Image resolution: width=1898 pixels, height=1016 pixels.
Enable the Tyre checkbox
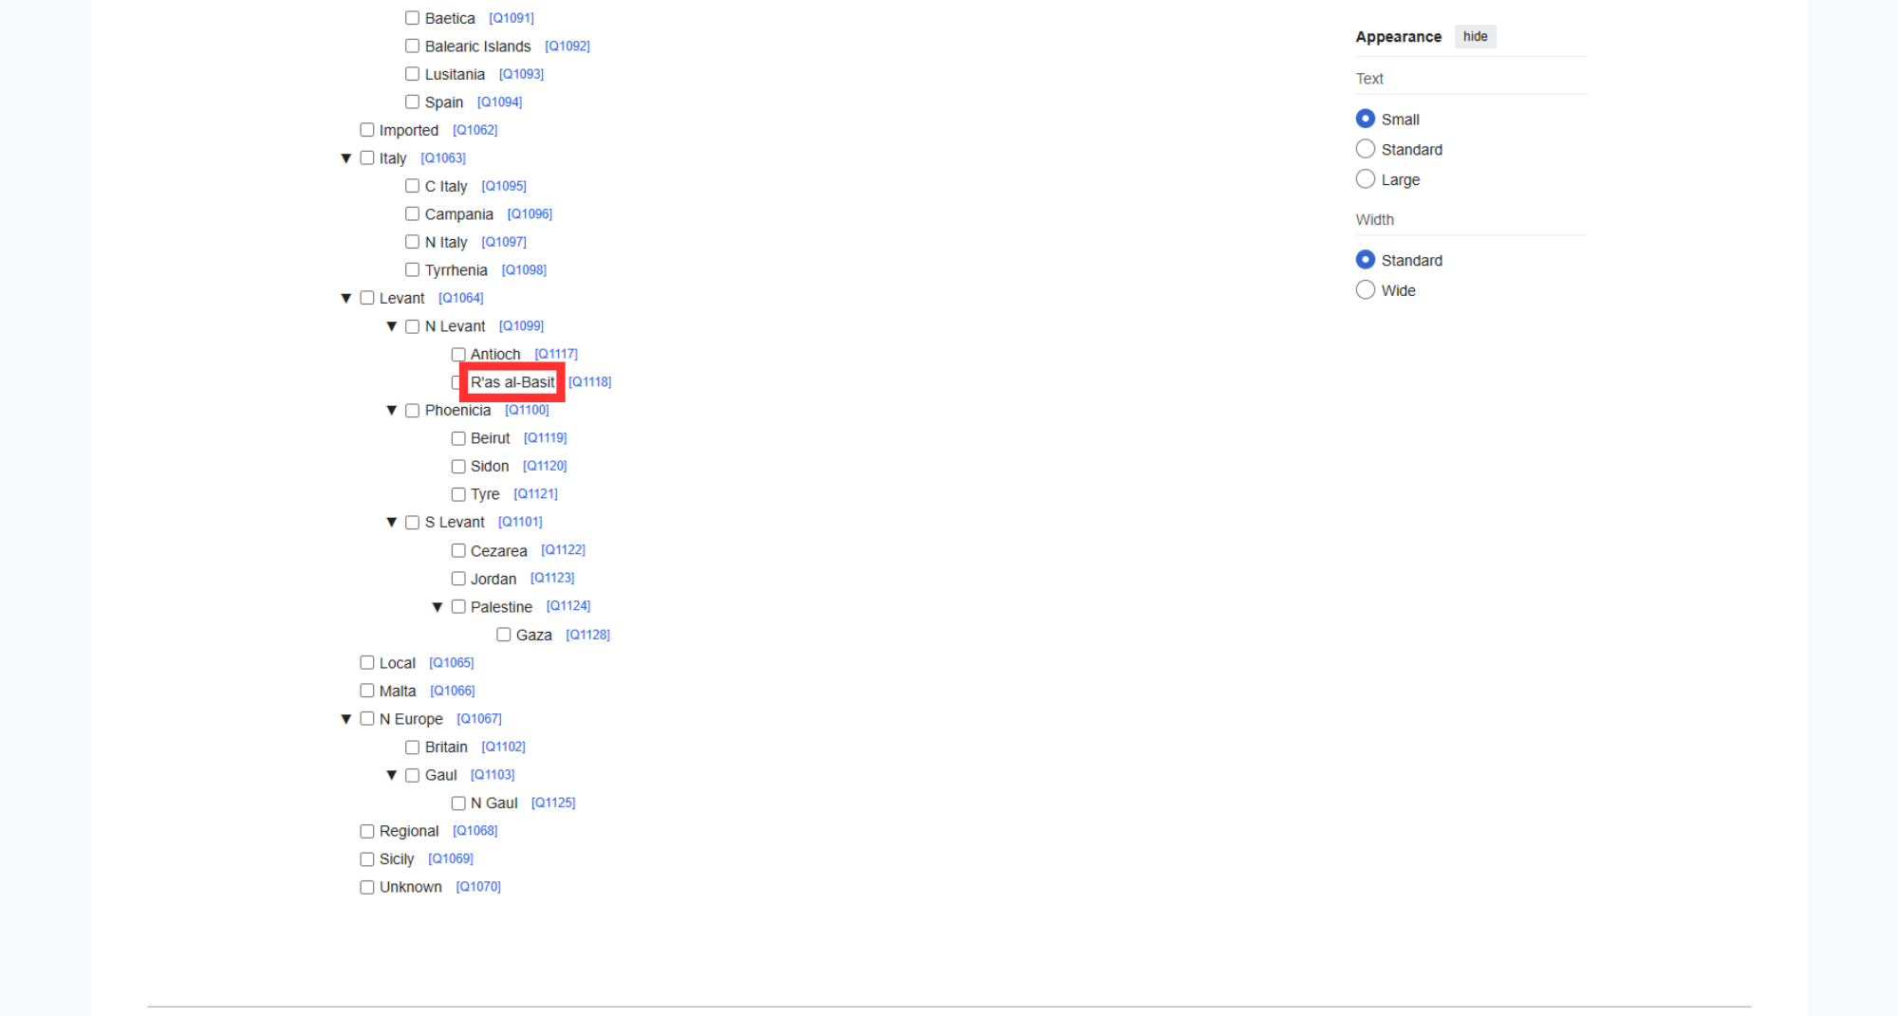click(x=457, y=494)
